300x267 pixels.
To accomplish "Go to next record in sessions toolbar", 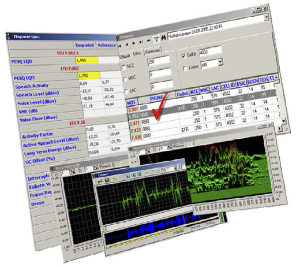I will coord(134,43).
